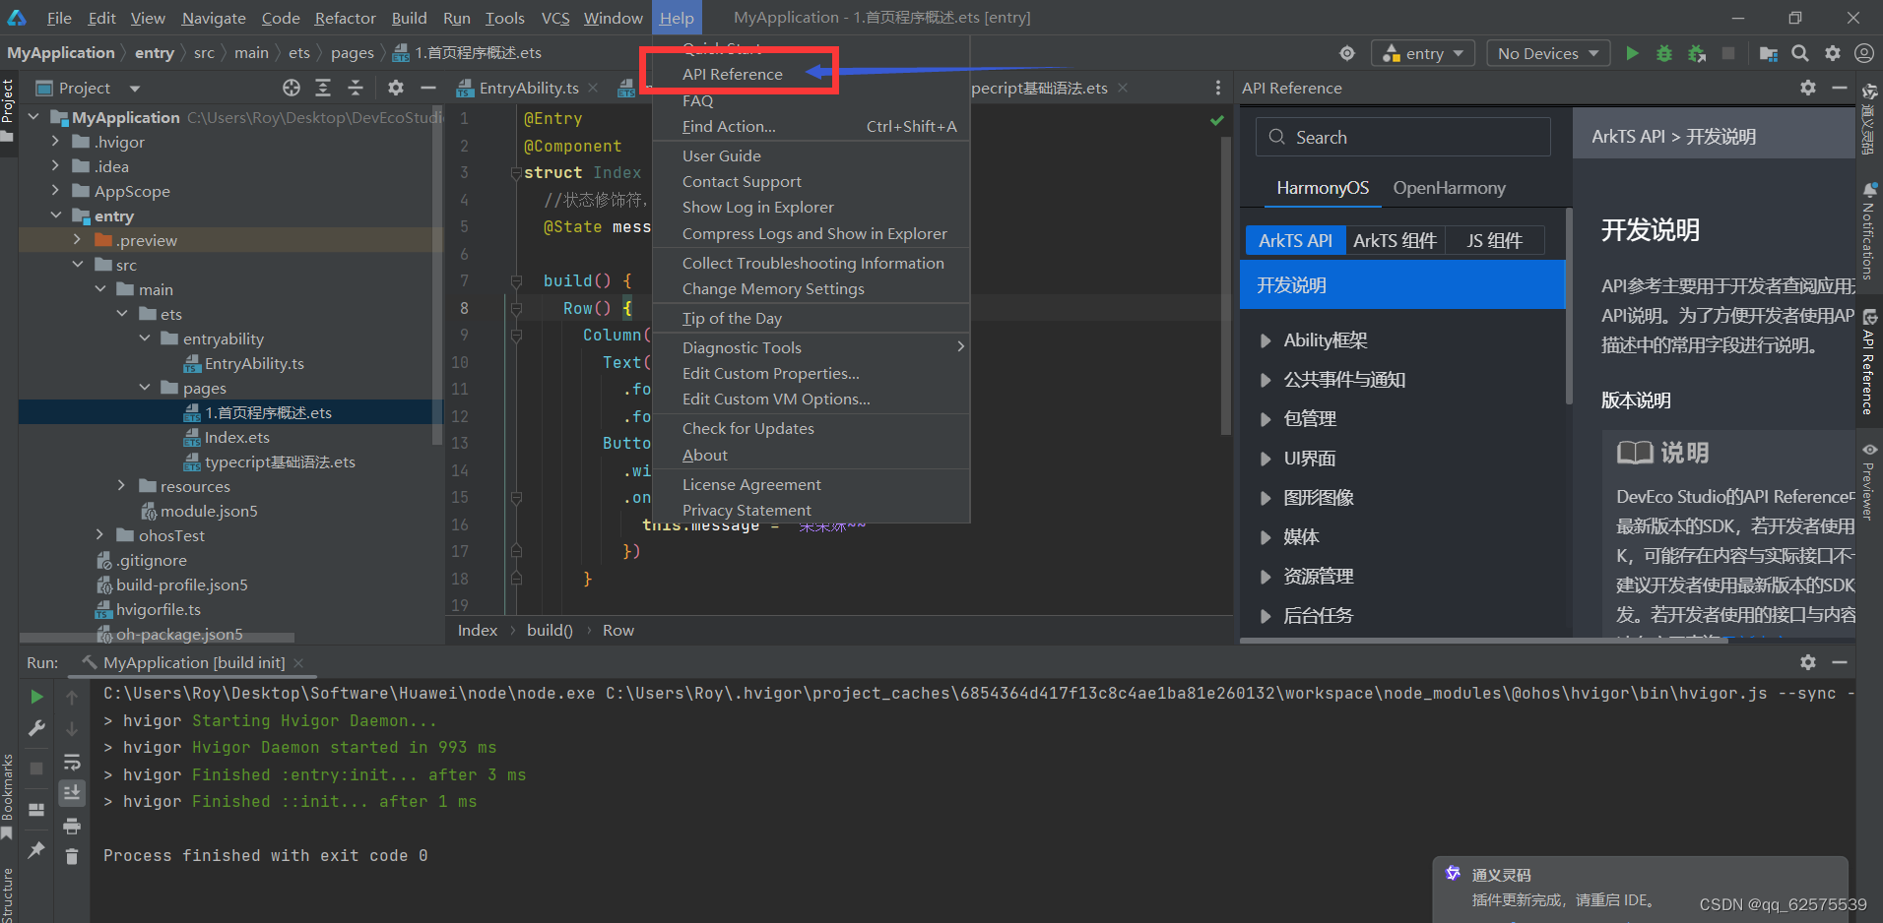The image size is (1883, 923).
Task: Click editor vertical scrollbar
Action: point(1226,285)
